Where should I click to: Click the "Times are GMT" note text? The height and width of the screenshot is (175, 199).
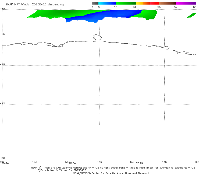(50, 168)
